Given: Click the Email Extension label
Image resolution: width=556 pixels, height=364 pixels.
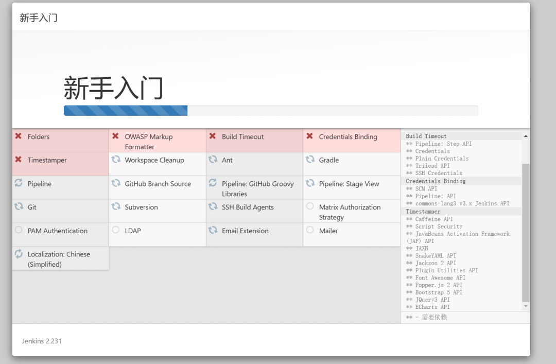Looking at the screenshot, I should pyautogui.click(x=245, y=231).
